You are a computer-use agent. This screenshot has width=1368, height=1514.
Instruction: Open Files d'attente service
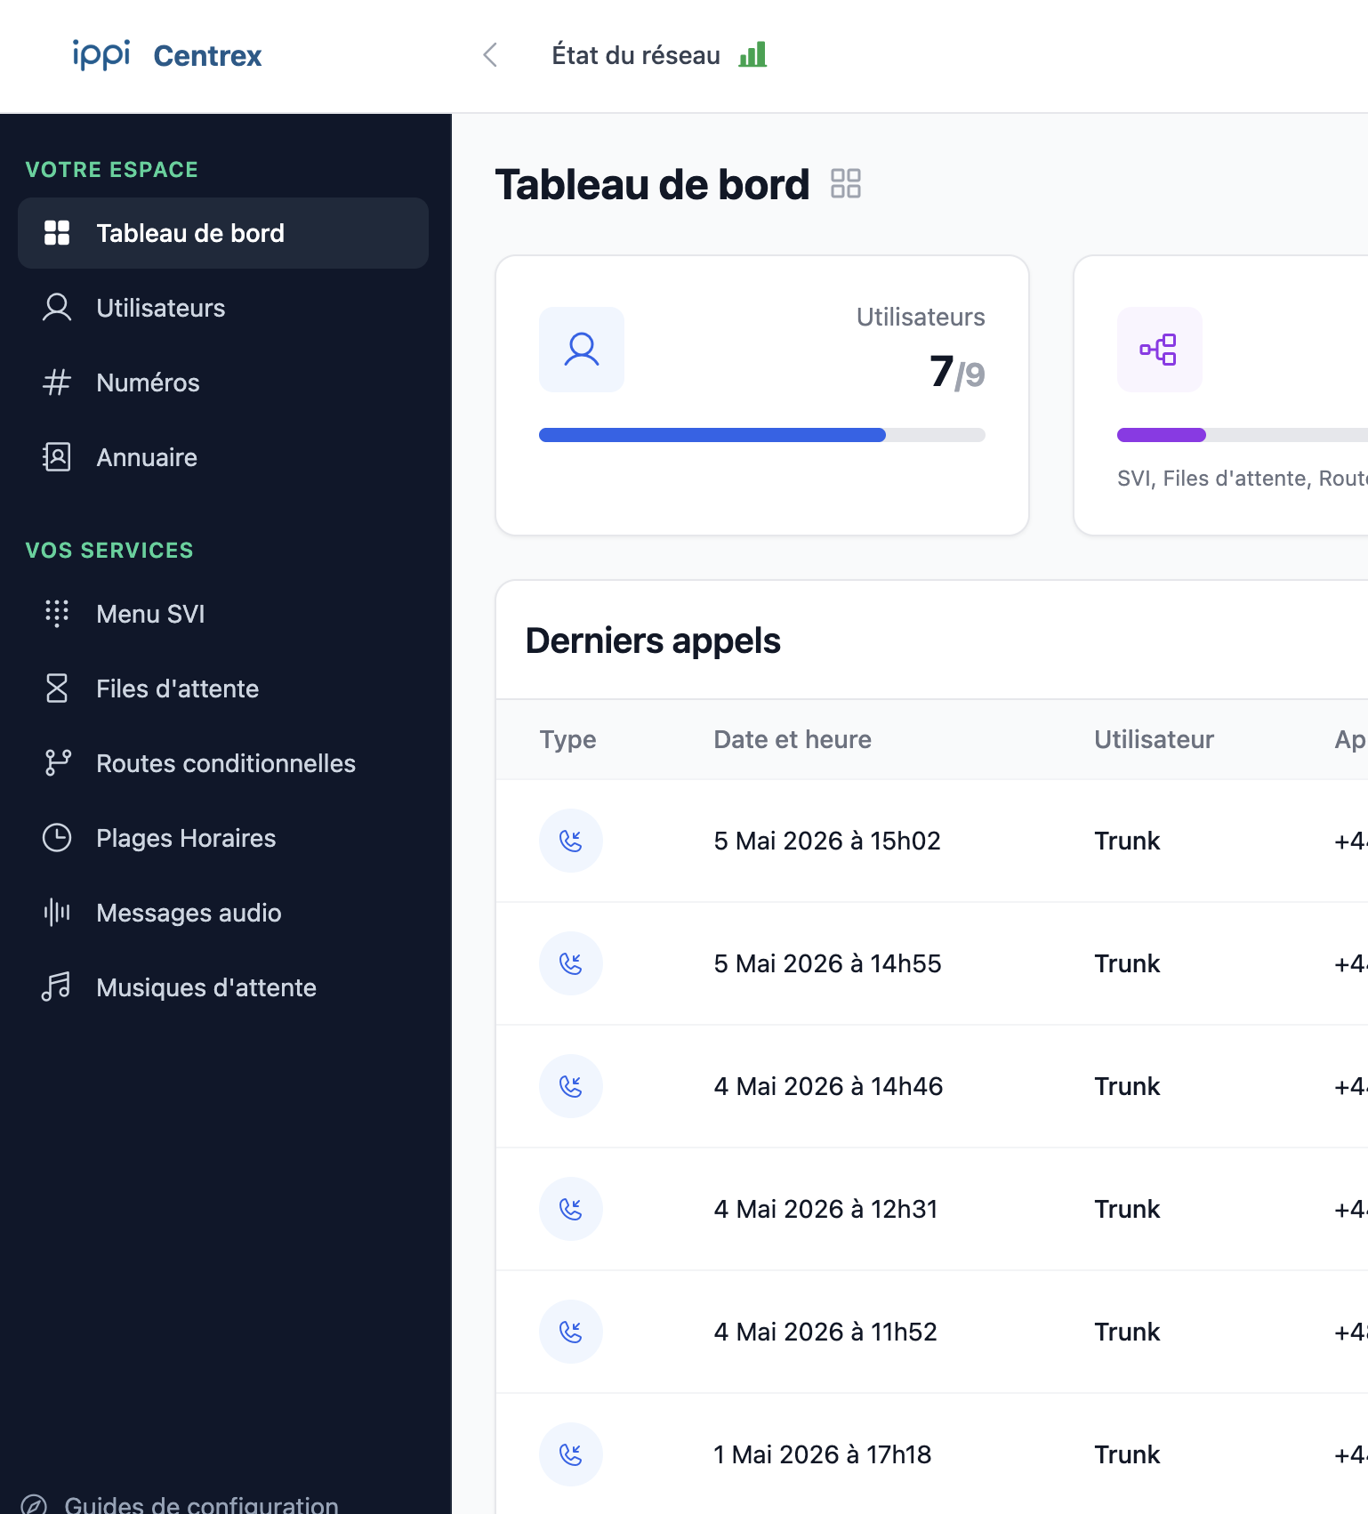pos(177,689)
